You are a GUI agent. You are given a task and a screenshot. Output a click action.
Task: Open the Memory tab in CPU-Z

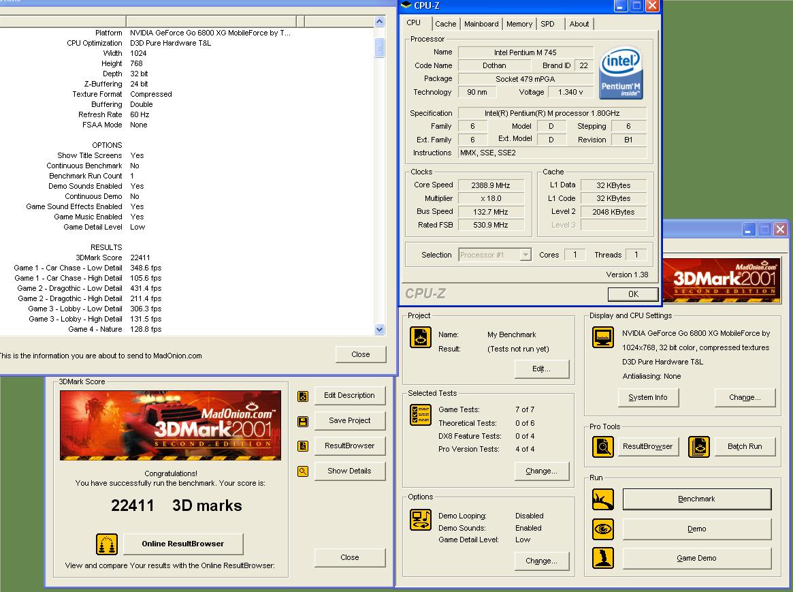tap(519, 24)
